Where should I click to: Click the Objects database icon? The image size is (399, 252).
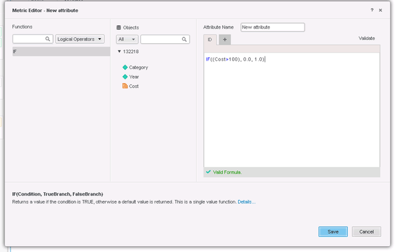tap(118, 27)
